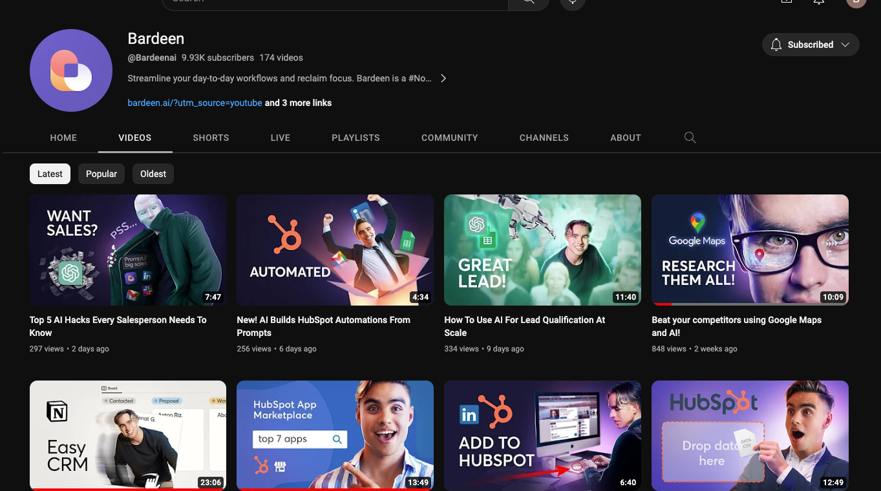Viewport: 881px width, 491px height.
Task: Click the 12:49 duration badge
Action: point(833,483)
